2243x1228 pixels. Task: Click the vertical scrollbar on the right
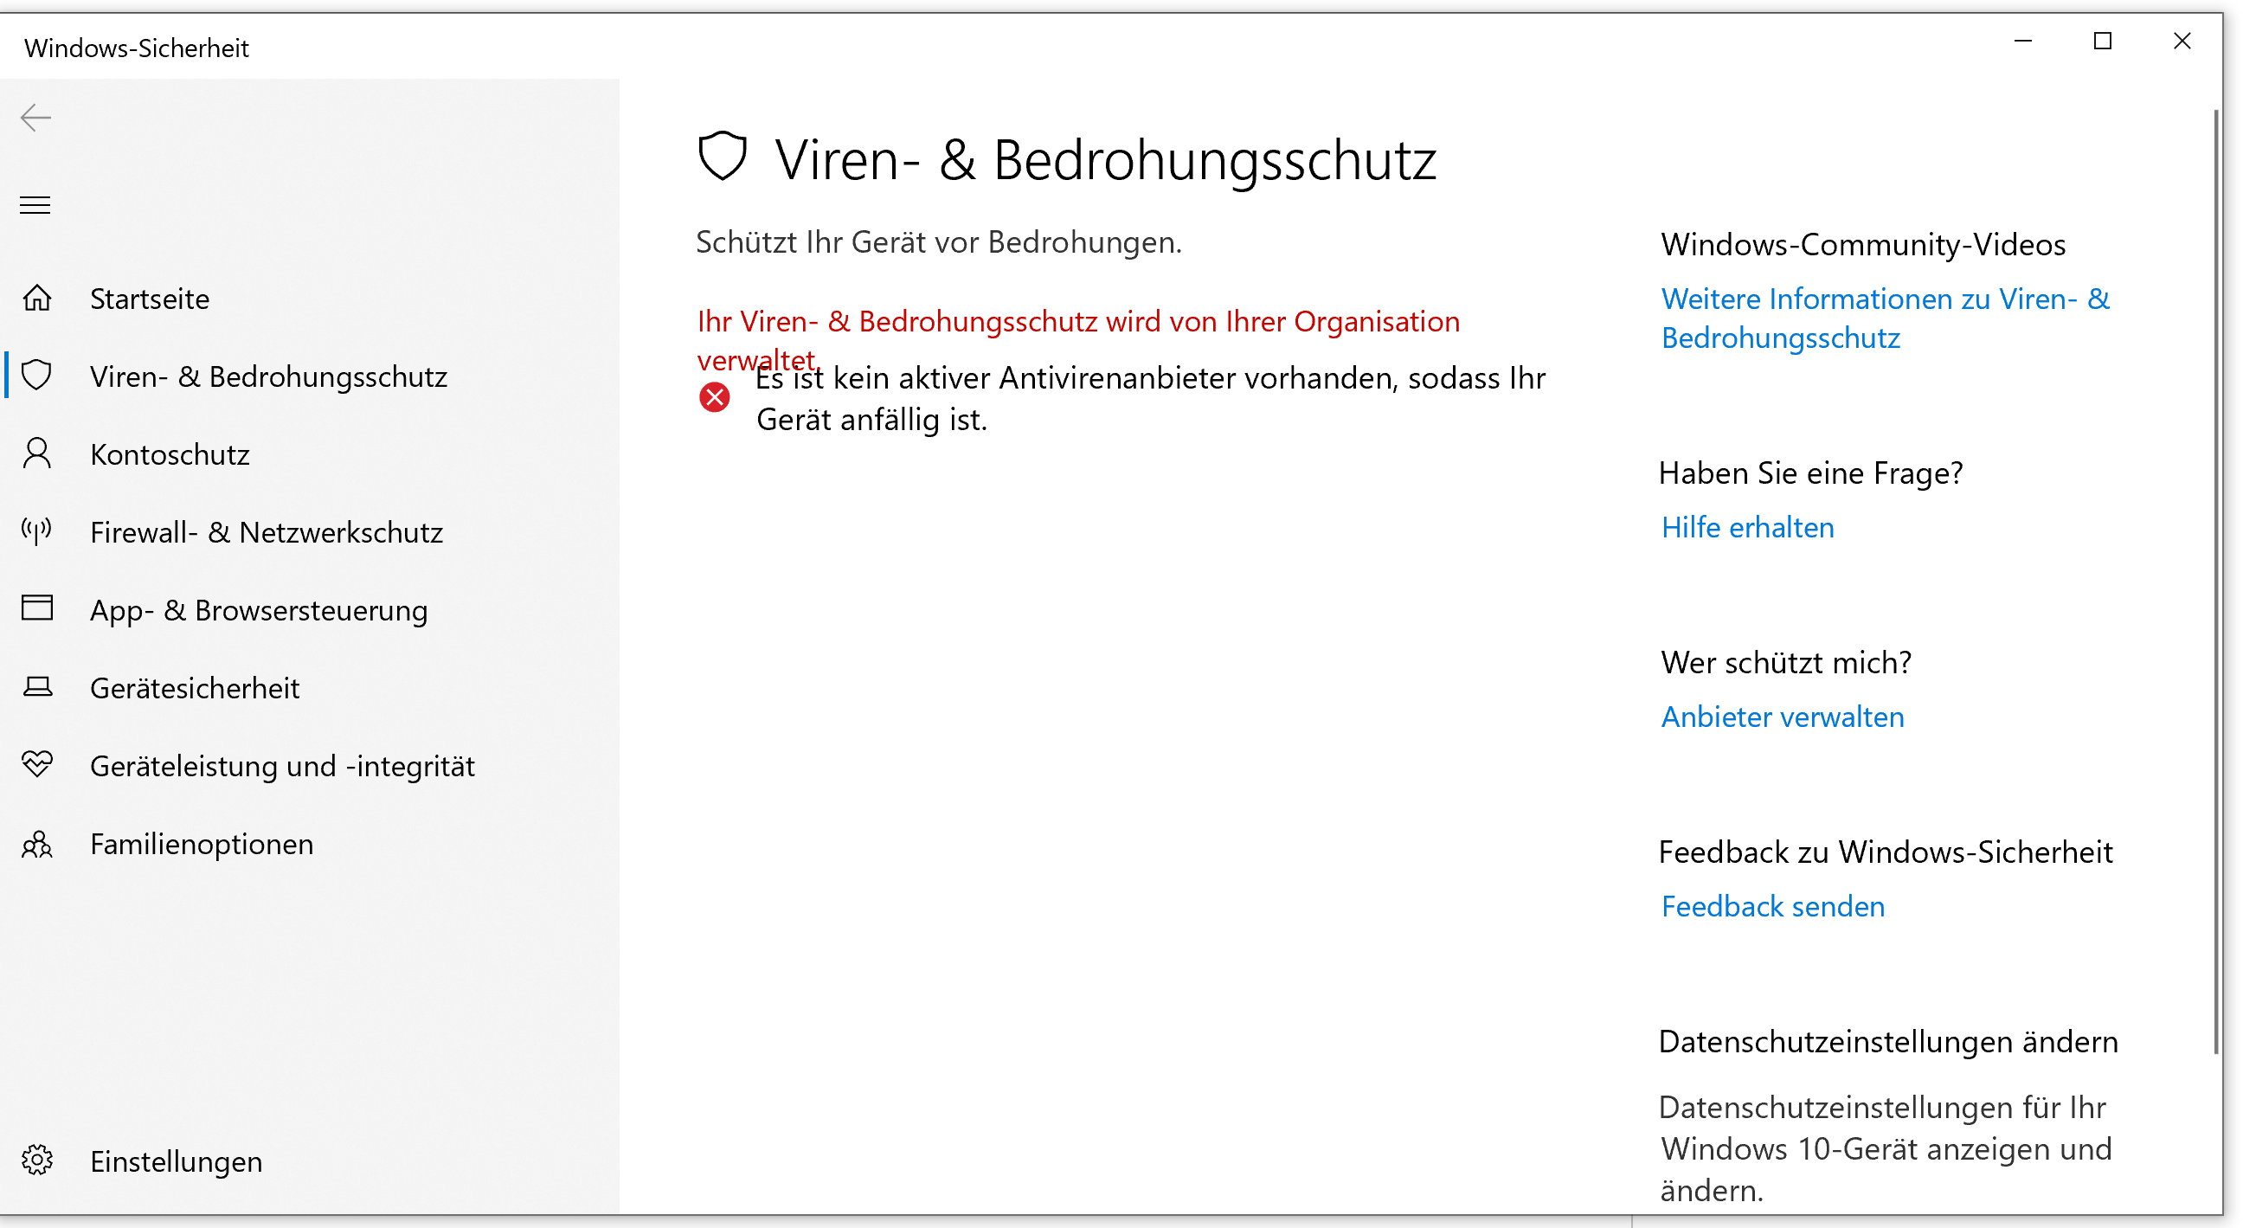2216,582
